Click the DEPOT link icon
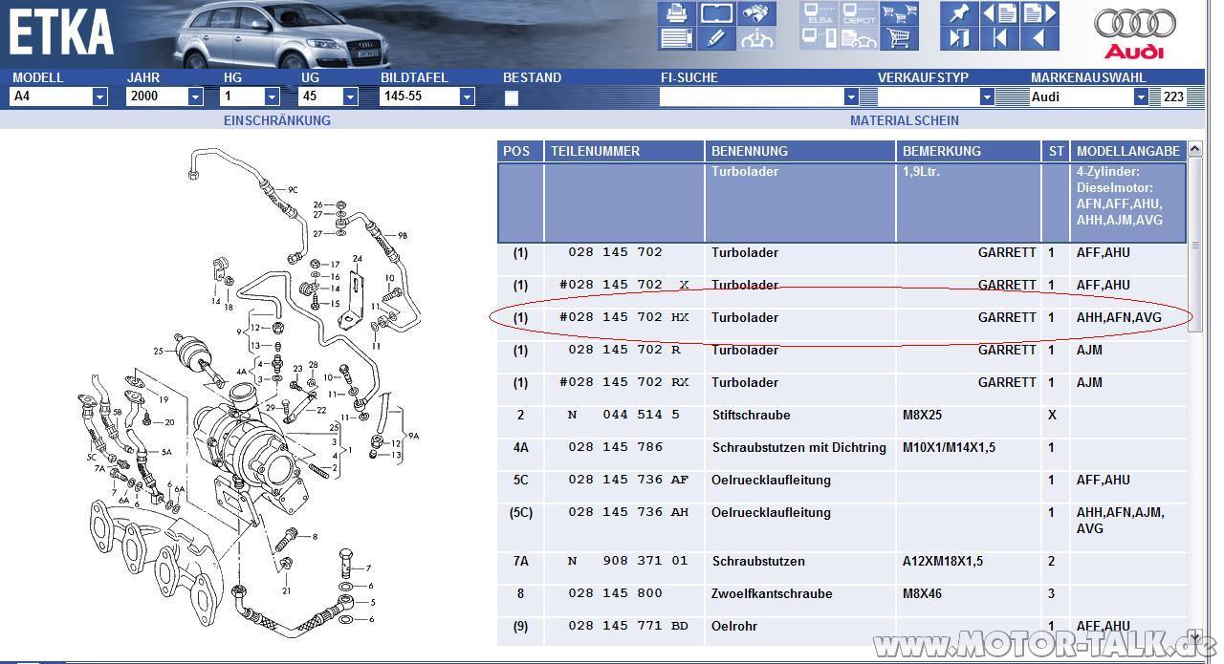This screenshot has width=1224, height=664. 858,13
